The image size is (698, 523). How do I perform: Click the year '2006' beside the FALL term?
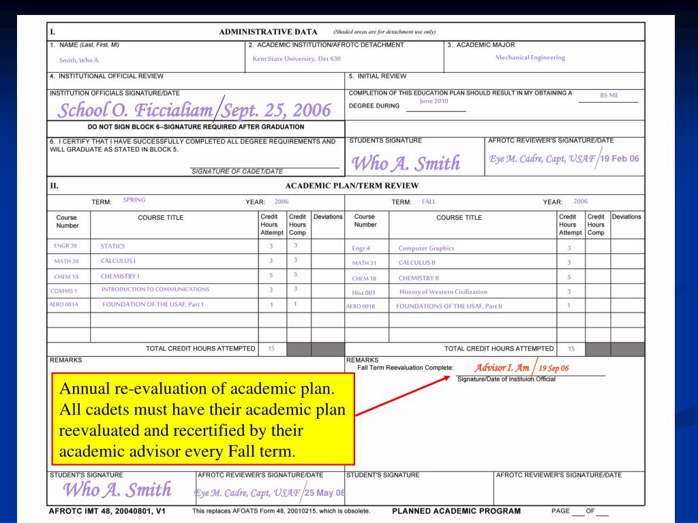point(581,201)
